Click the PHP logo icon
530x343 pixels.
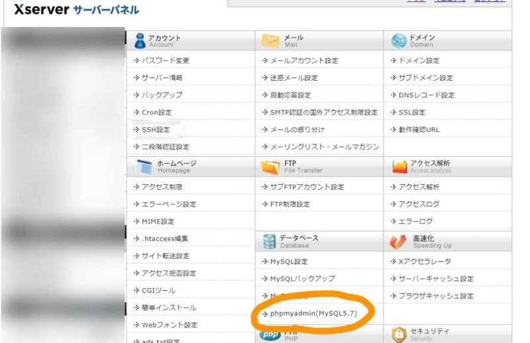pos(270,335)
